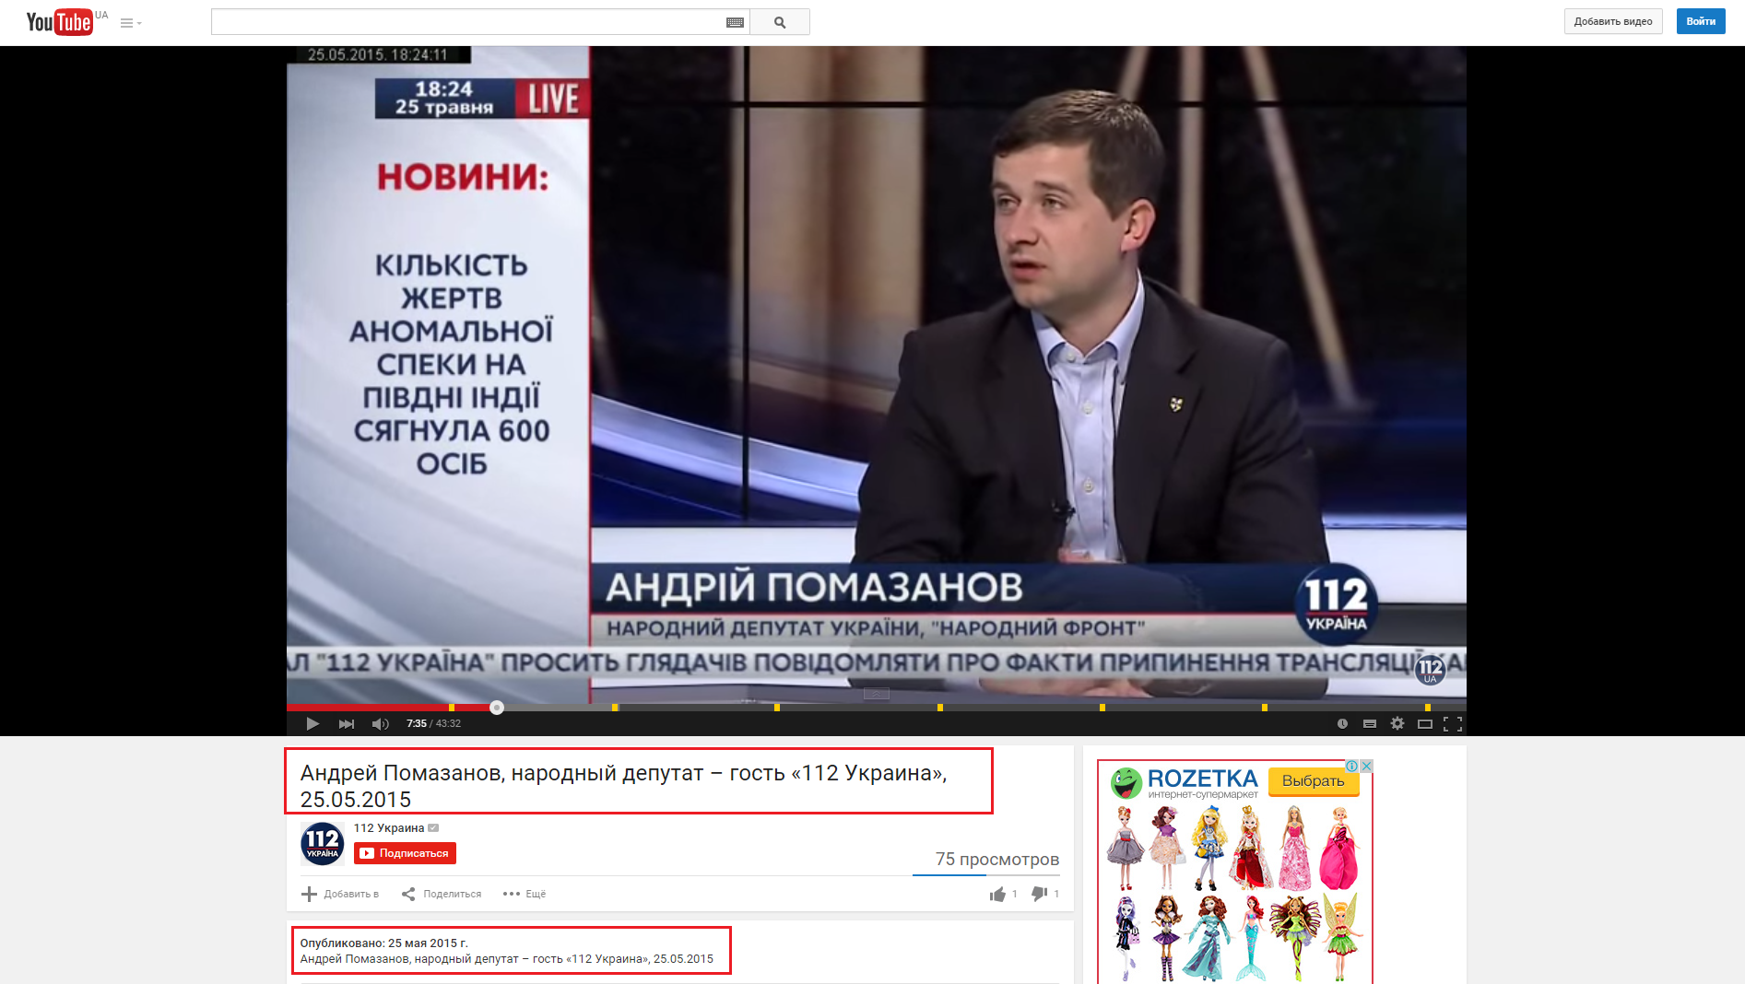Click the last yellow marker on the timeline
The image size is (1745, 984).
tap(1427, 708)
